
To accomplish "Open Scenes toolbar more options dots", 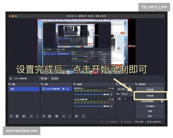I will (x=37, y=116).
